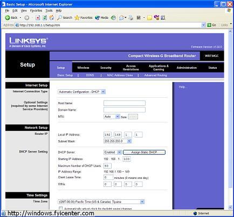Open the Favorites pane
Viewport: 234px width, 217px height.
[84, 18]
